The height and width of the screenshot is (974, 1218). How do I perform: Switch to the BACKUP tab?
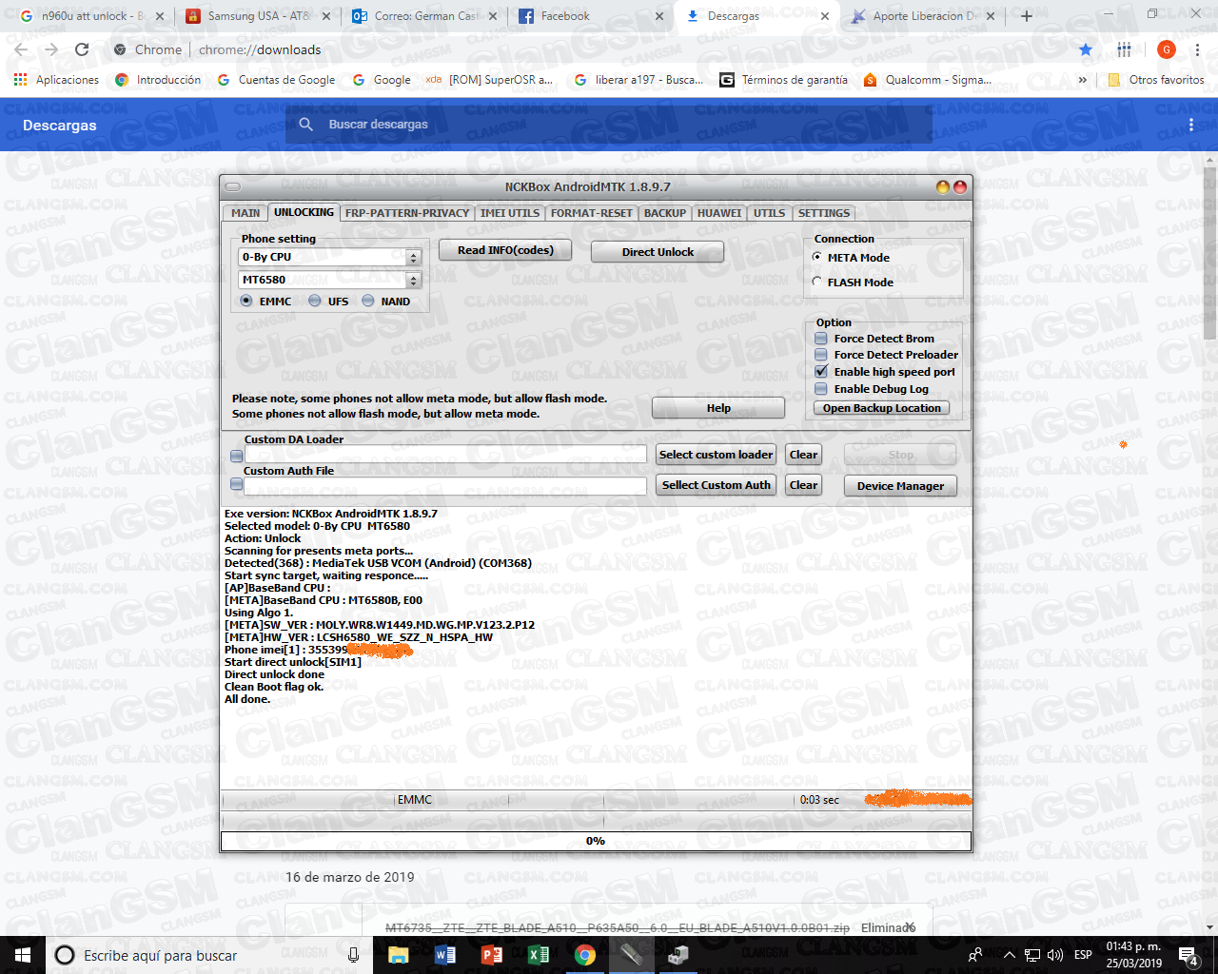[665, 213]
